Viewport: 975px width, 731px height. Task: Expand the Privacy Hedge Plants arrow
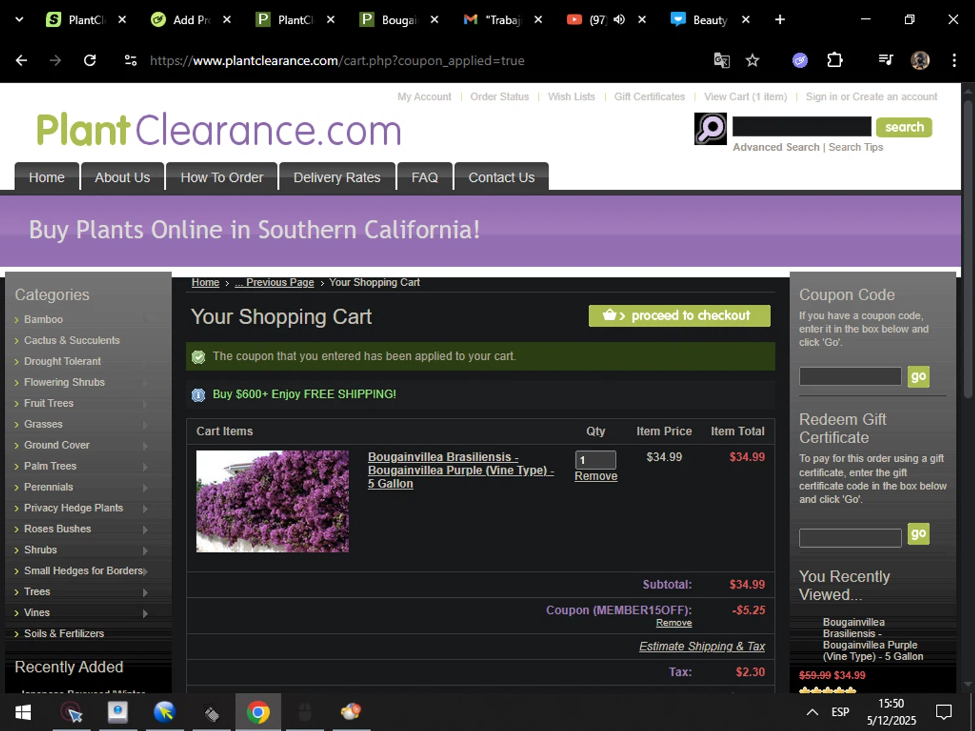coord(145,508)
